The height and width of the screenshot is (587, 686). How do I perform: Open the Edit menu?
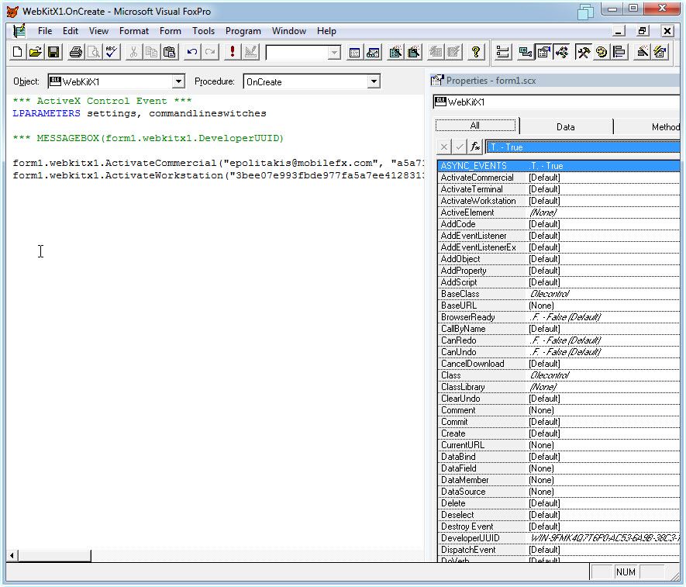point(71,31)
